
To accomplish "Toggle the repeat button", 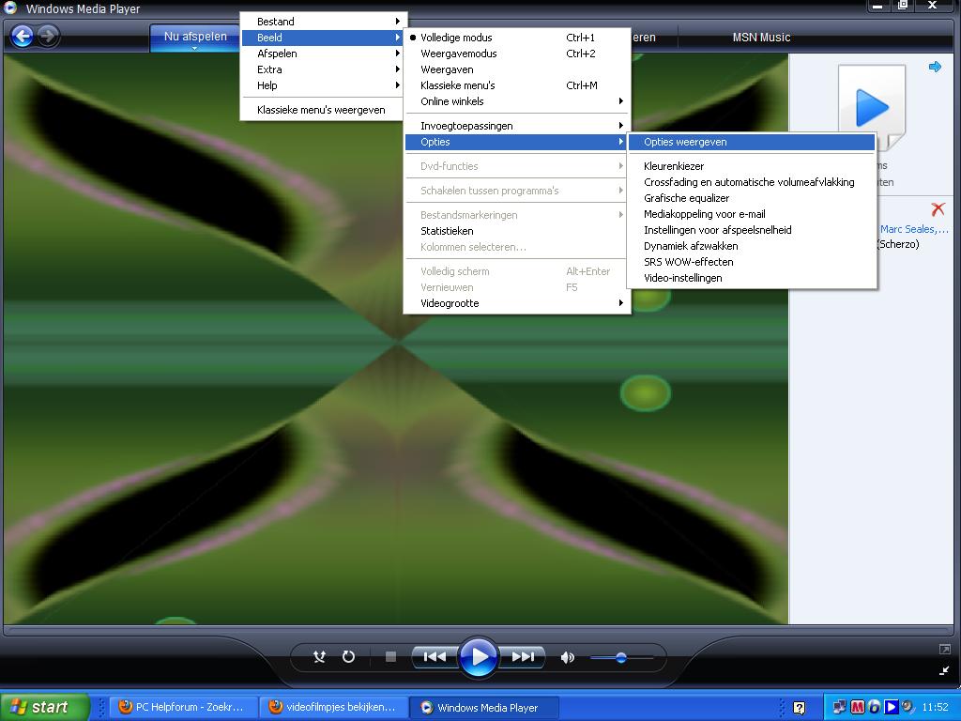I will coord(348,656).
